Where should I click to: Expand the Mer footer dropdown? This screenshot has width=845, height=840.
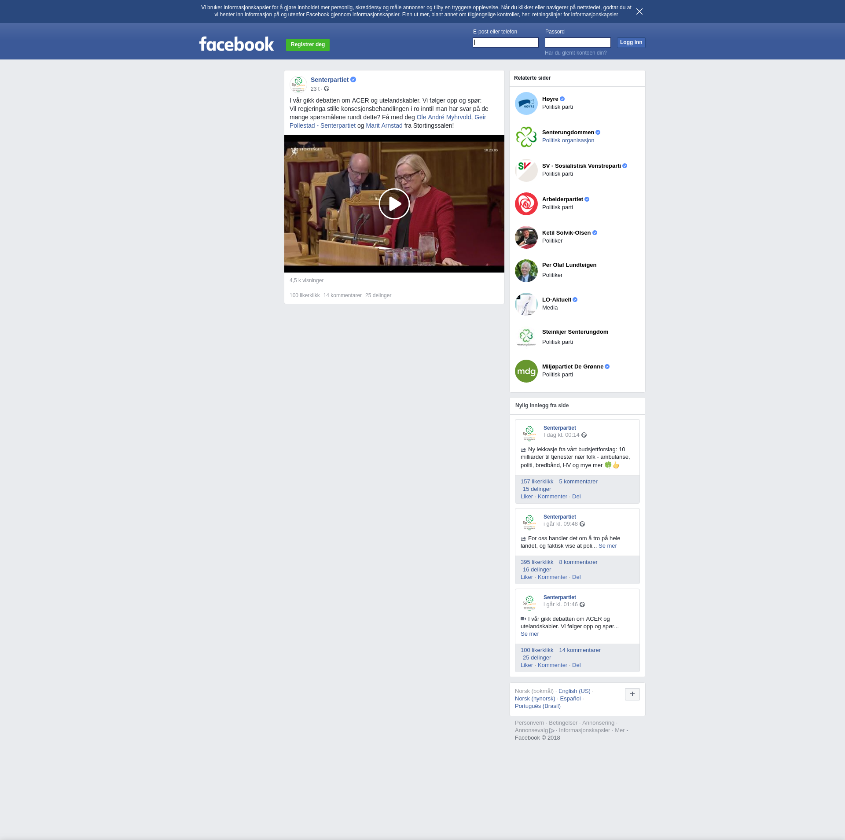621,730
